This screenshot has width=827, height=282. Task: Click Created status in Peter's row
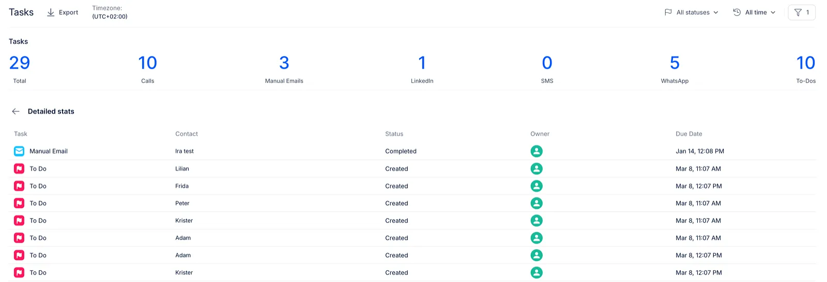point(396,203)
